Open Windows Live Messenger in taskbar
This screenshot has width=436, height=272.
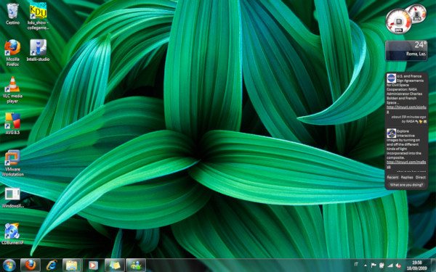coord(136,265)
